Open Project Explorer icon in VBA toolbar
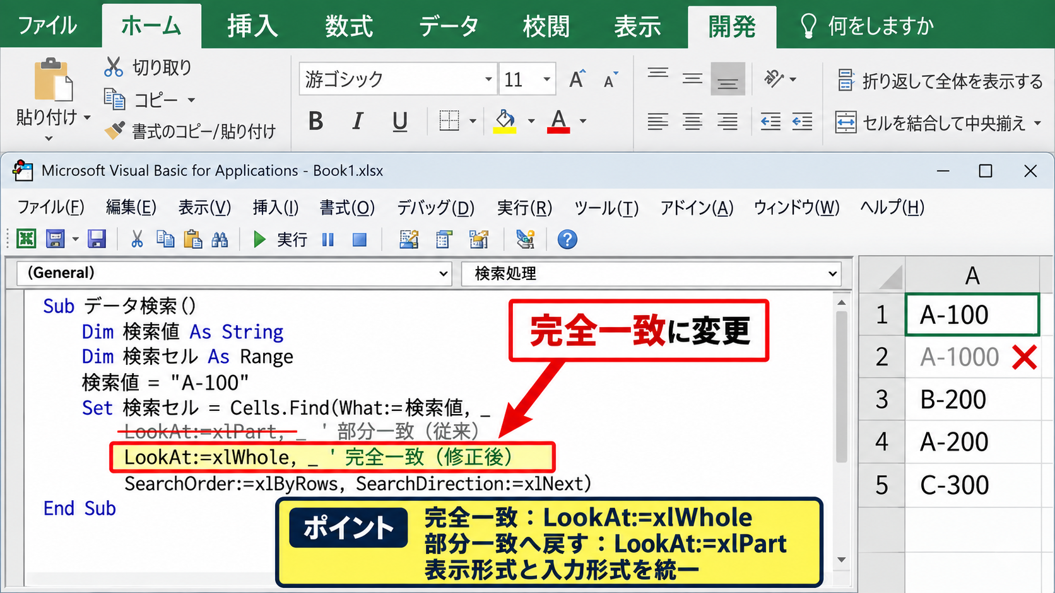The width and height of the screenshot is (1055, 593). coord(444,239)
